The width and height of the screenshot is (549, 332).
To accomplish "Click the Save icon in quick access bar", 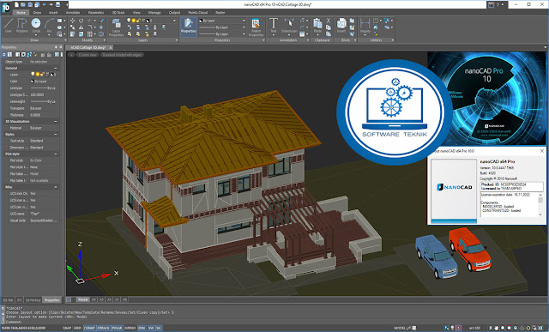I will 30,4.
